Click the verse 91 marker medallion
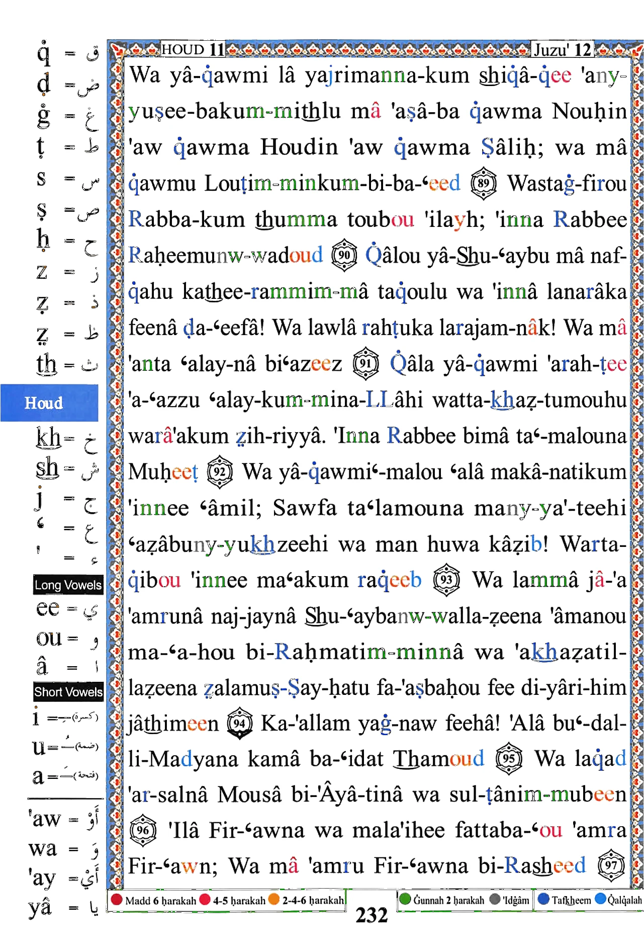Screen dimensions: 644x952 coord(365,364)
